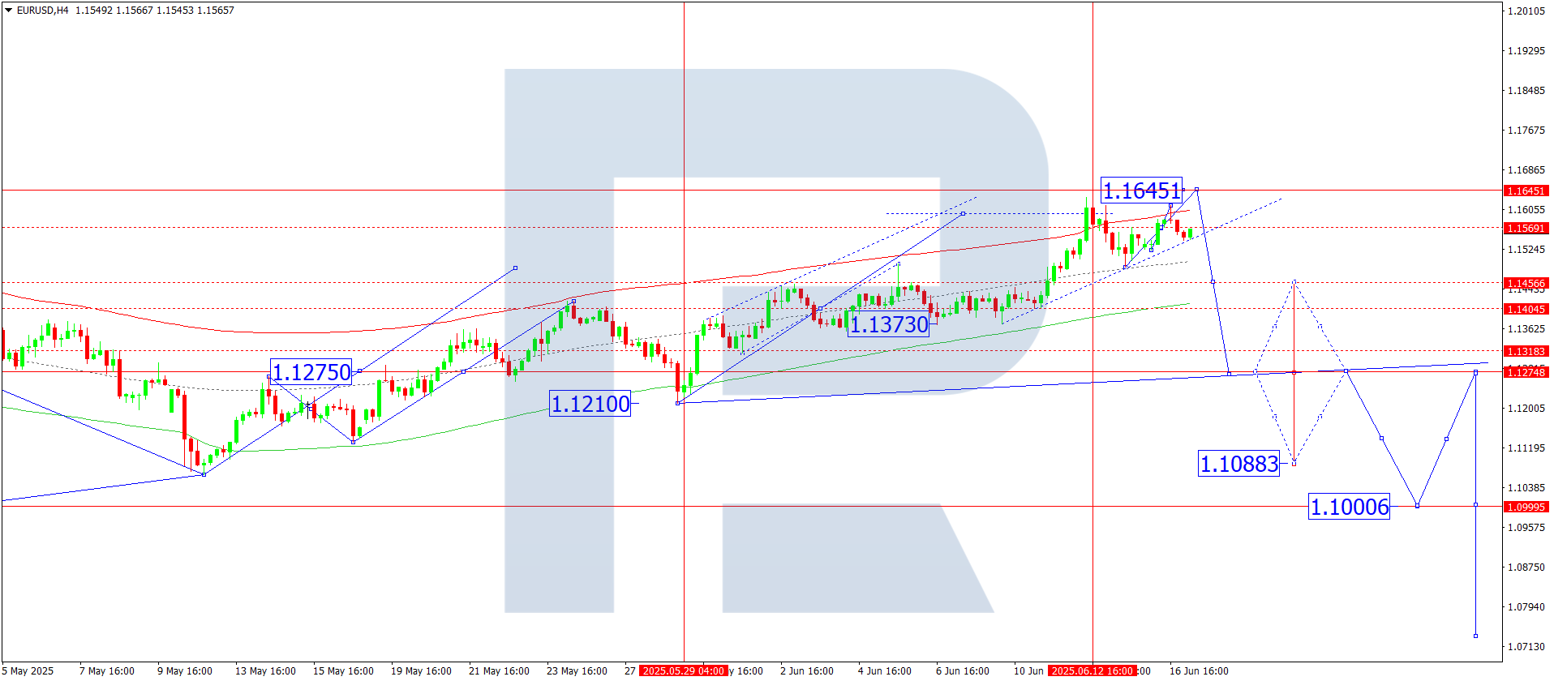Click the 23 May 16:00 date label
The image size is (1554, 681).
click(x=577, y=670)
